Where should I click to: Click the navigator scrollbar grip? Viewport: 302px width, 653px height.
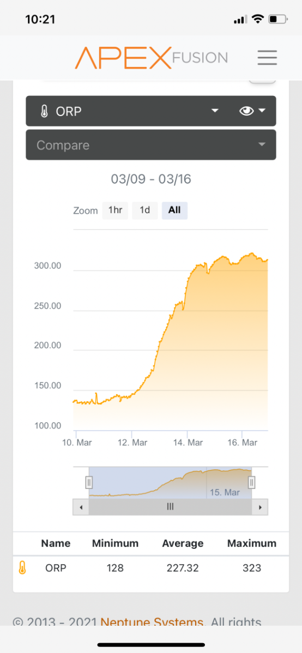(x=171, y=507)
